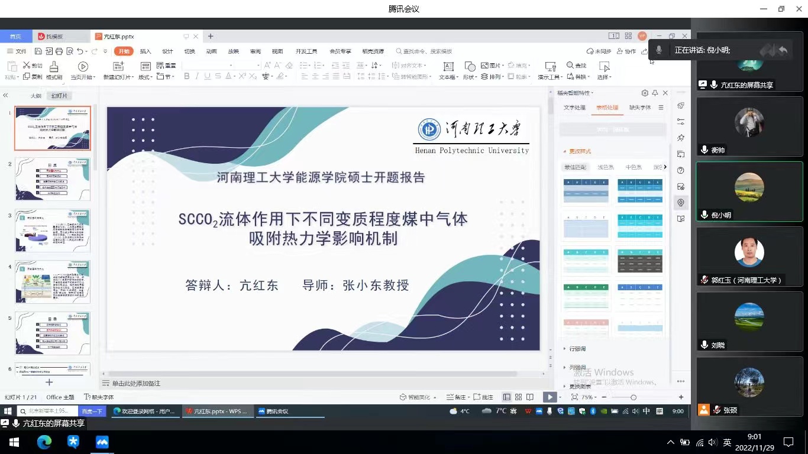Switch to slide sorter view in status bar
Image resolution: width=808 pixels, height=454 pixels.
(x=518, y=397)
